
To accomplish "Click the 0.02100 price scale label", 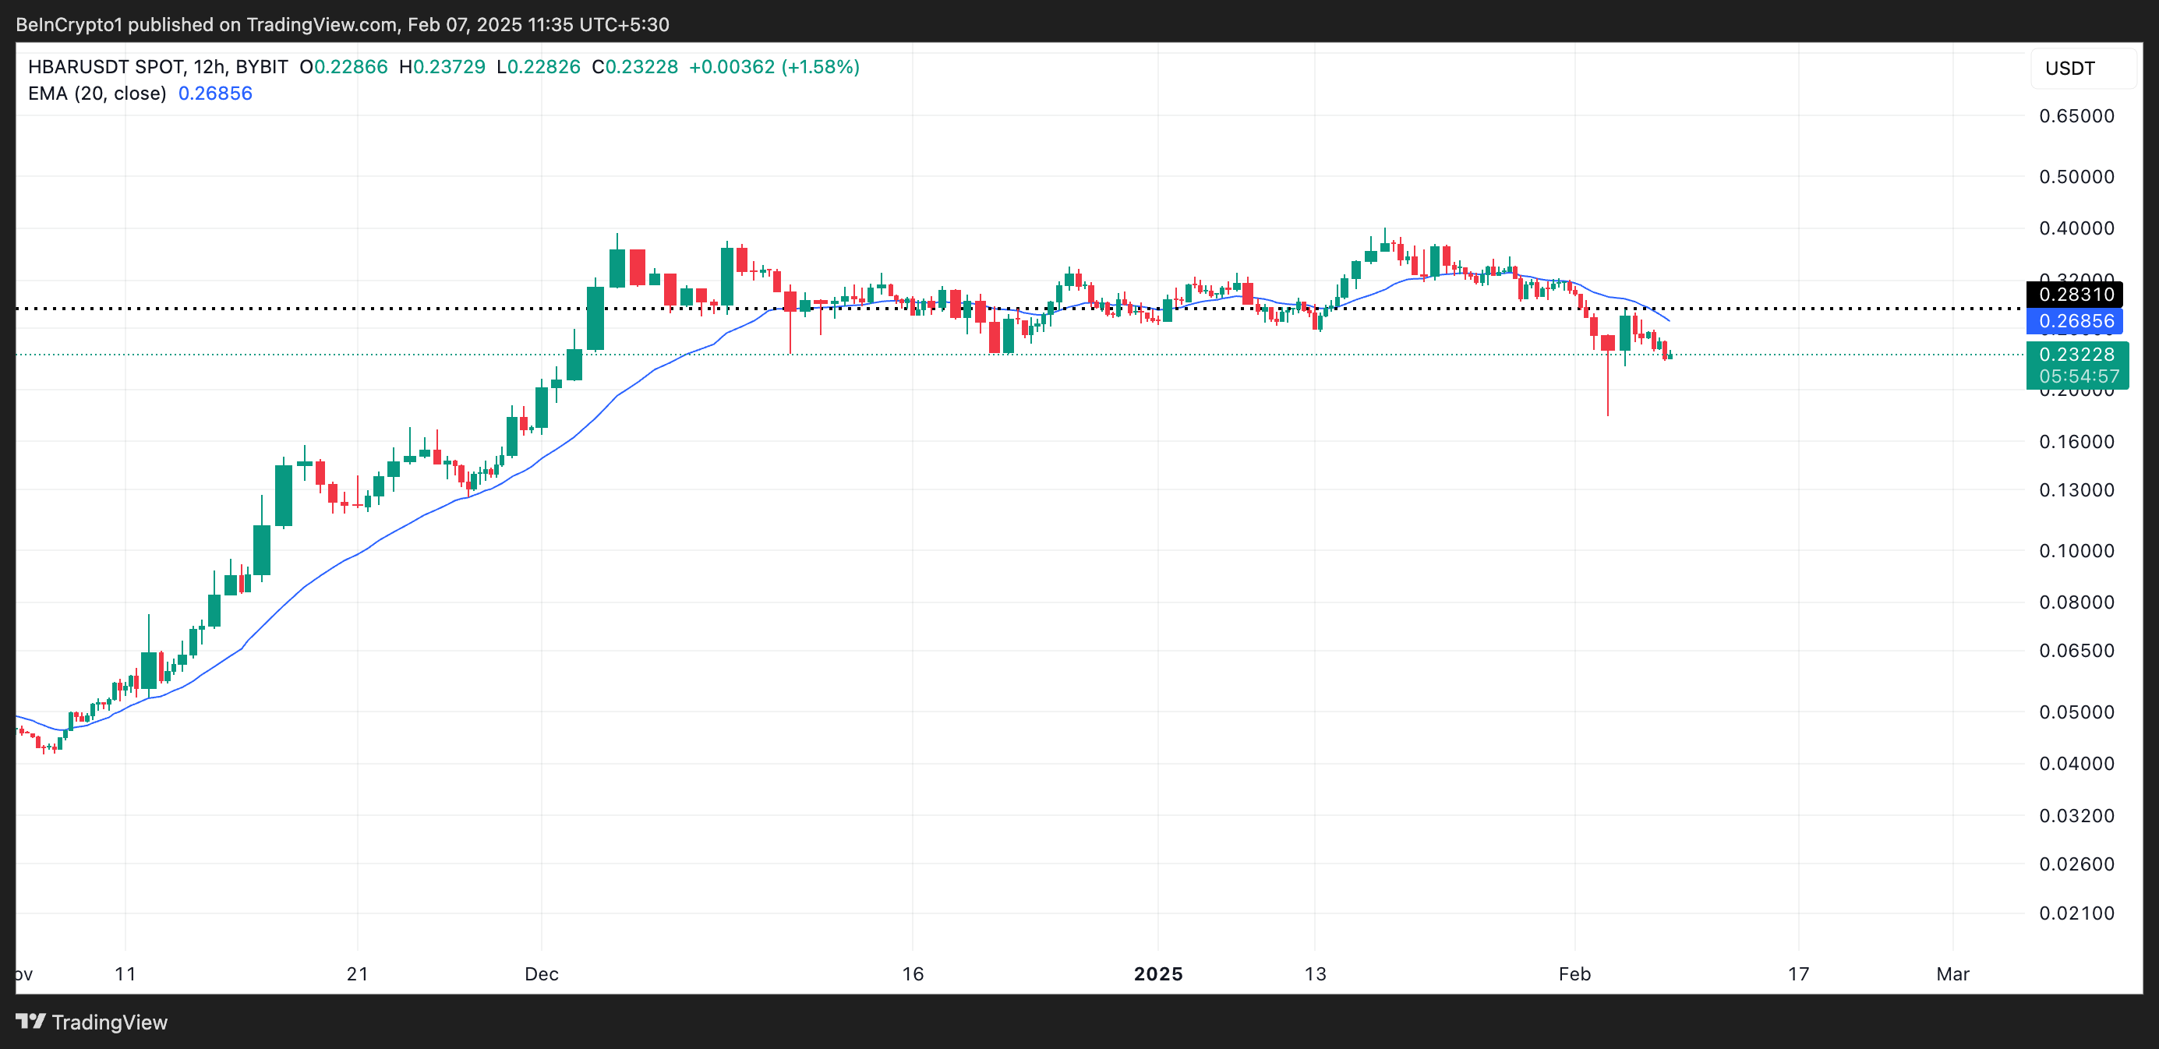I will 2076,913.
